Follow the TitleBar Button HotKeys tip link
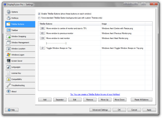The image size is (162, 118). [x=95, y=94]
